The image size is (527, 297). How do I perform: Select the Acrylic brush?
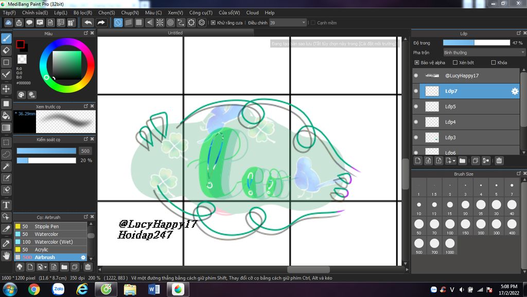51,249
